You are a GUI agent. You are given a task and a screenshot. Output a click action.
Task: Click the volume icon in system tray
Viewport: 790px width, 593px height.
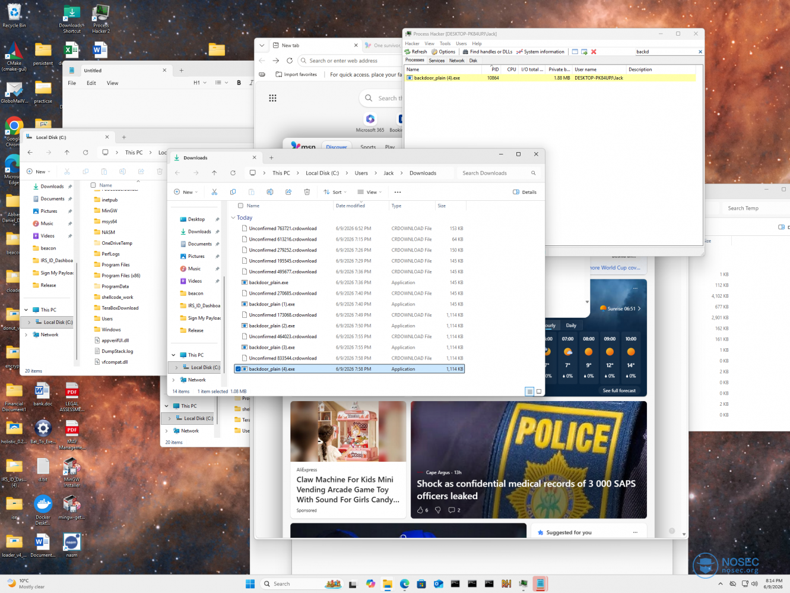point(754,583)
